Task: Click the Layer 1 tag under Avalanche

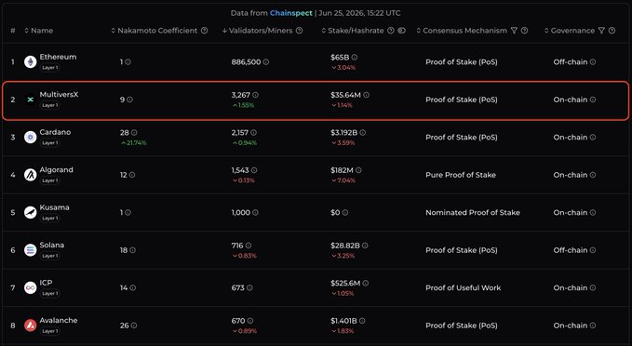Action: 50,331
